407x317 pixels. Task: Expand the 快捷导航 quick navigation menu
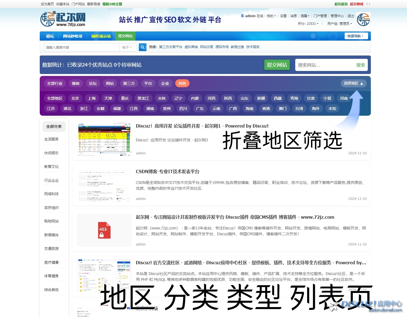click(355, 36)
